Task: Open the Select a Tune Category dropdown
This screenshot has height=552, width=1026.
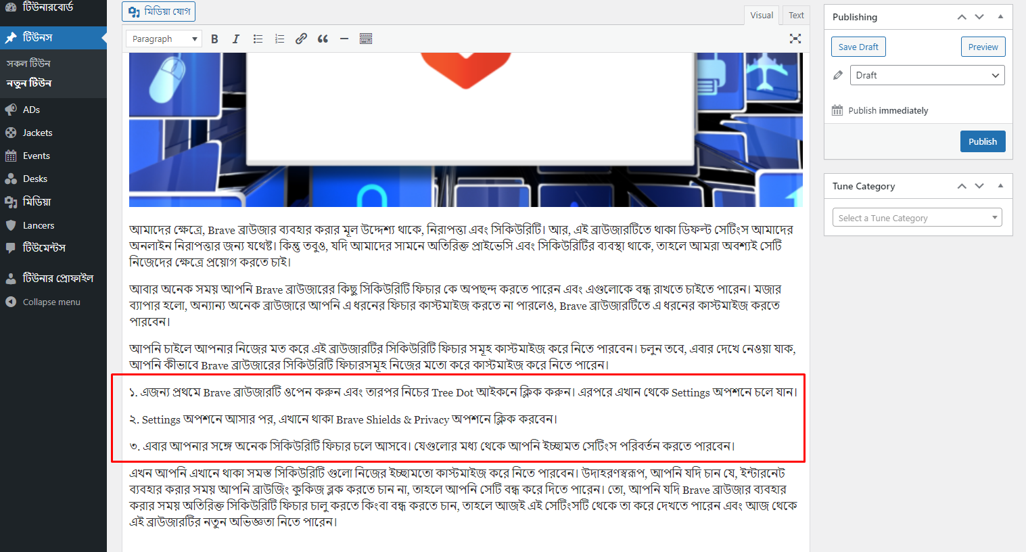Action: click(916, 217)
